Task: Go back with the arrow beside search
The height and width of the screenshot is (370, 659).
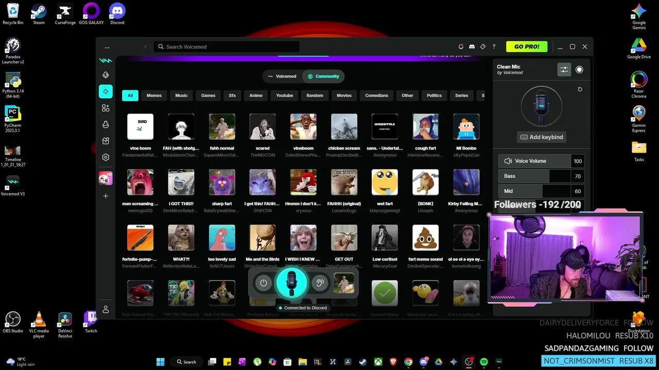Action: tap(145, 47)
